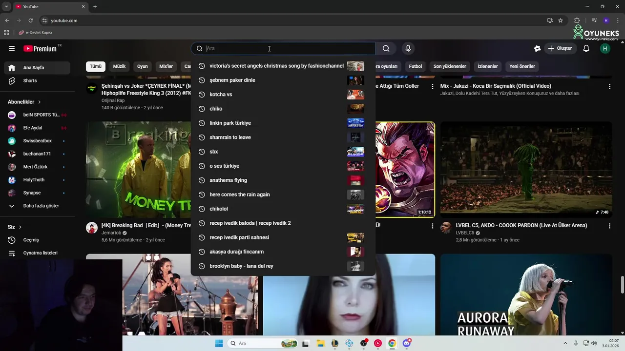Select the Müzik filter chip

[x=119, y=66]
